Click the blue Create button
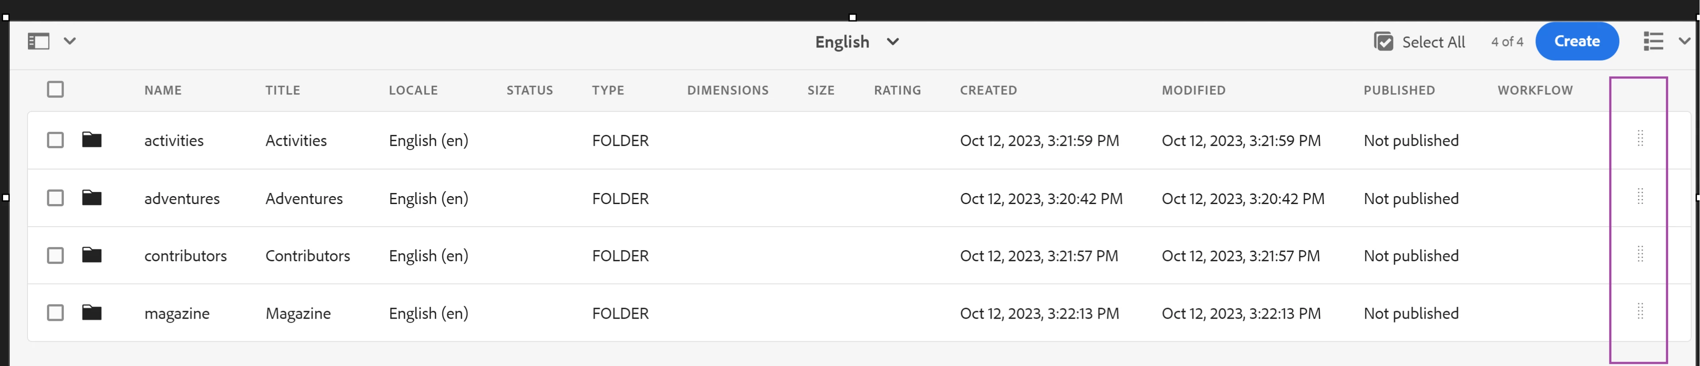 pyautogui.click(x=1577, y=42)
